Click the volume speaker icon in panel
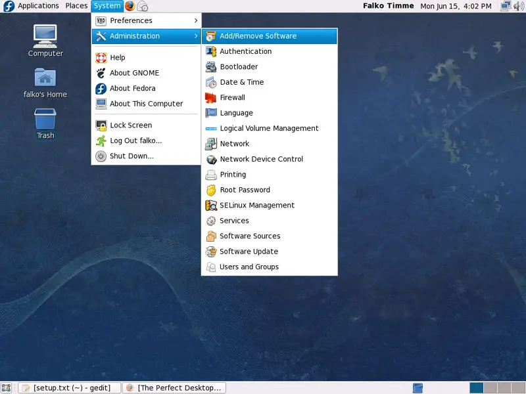This screenshot has height=394, width=526. pyautogui.click(x=519, y=6)
